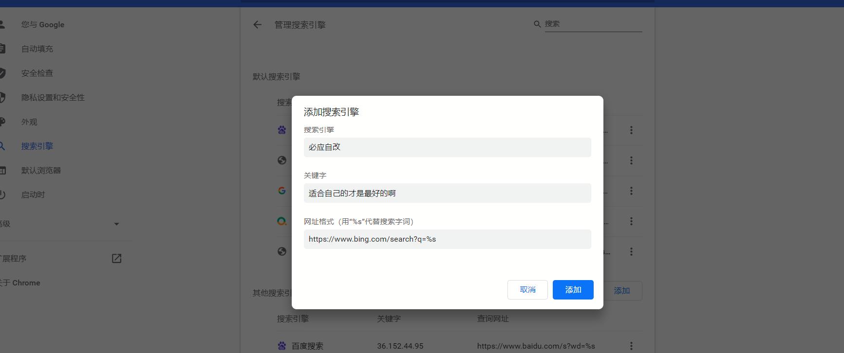Screen dimensions: 844x353
Task: Open 您与 Google settings section
Action: (x=43, y=25)
